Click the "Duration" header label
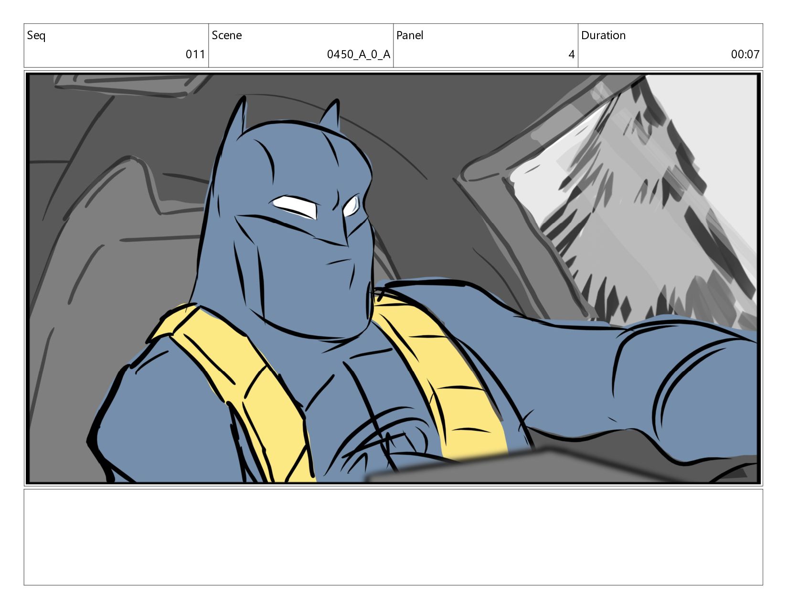 [603, 35]
